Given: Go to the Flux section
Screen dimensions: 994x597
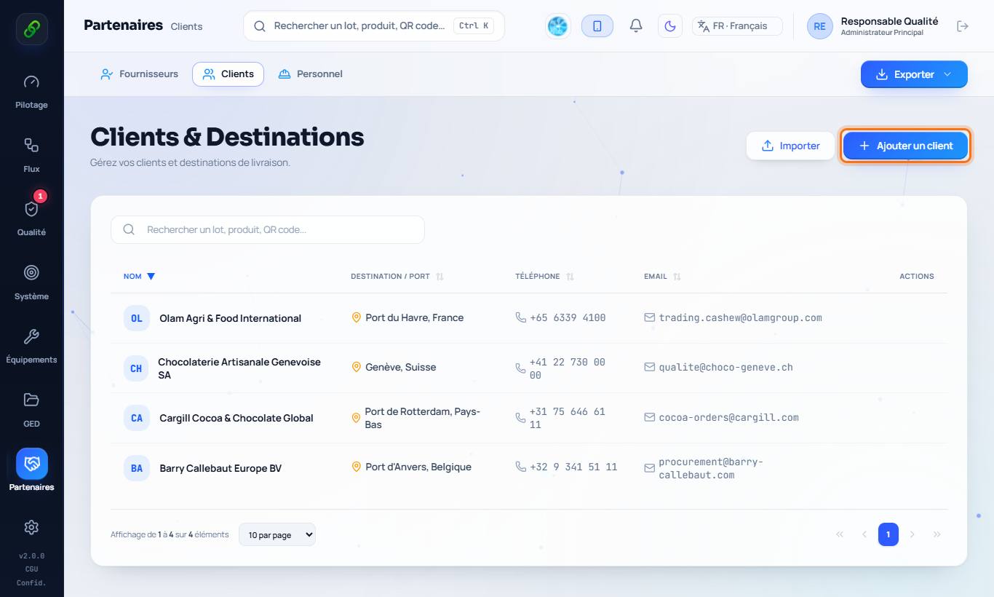Looking at the screenshot, I should coord(31,155).
